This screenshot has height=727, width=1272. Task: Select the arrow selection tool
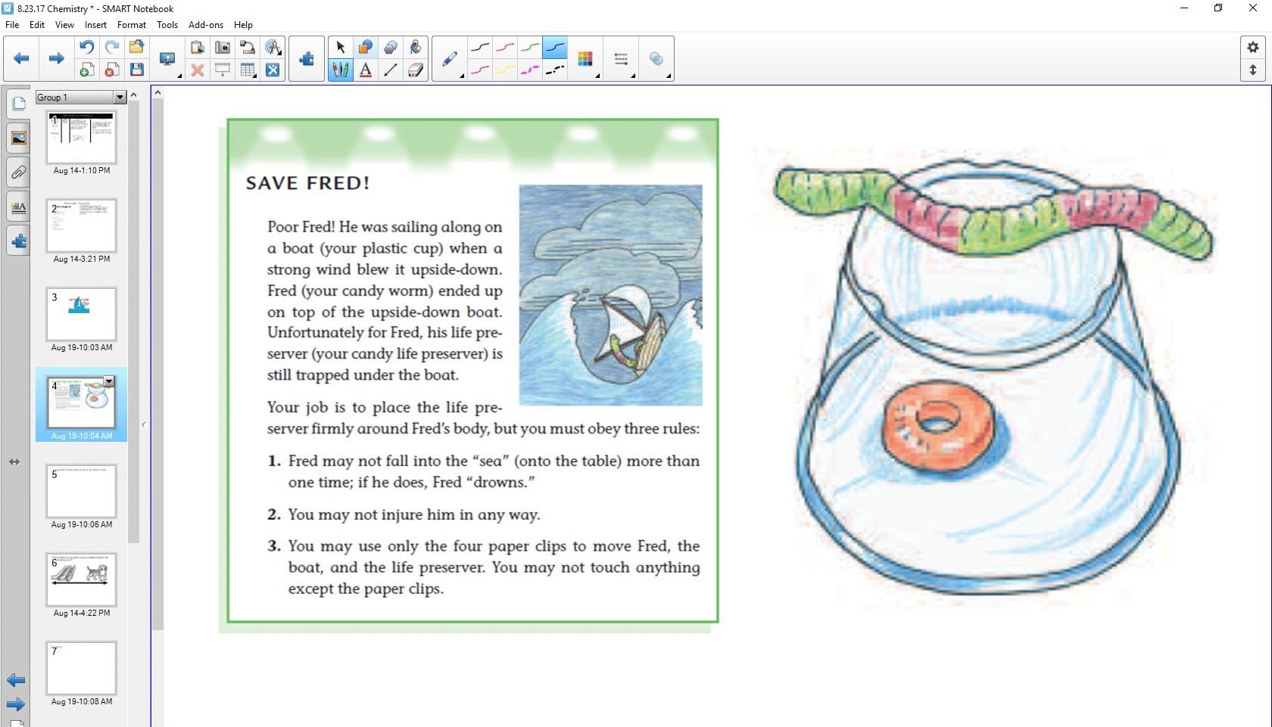[x=341, y=46]
